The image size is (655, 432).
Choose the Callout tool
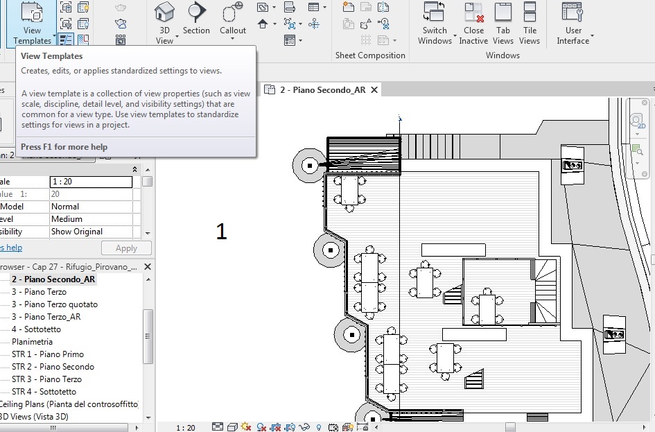click(x=233, y=12)
